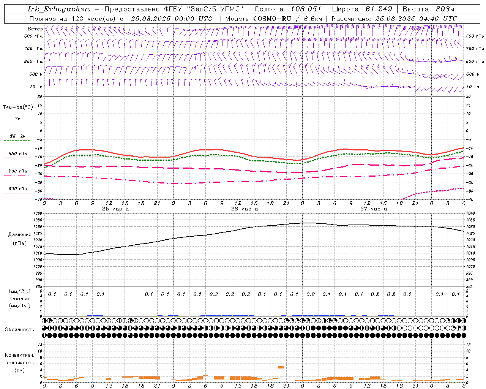Click the isolated orange convective bar near 5 km

(x=281, y=367)
